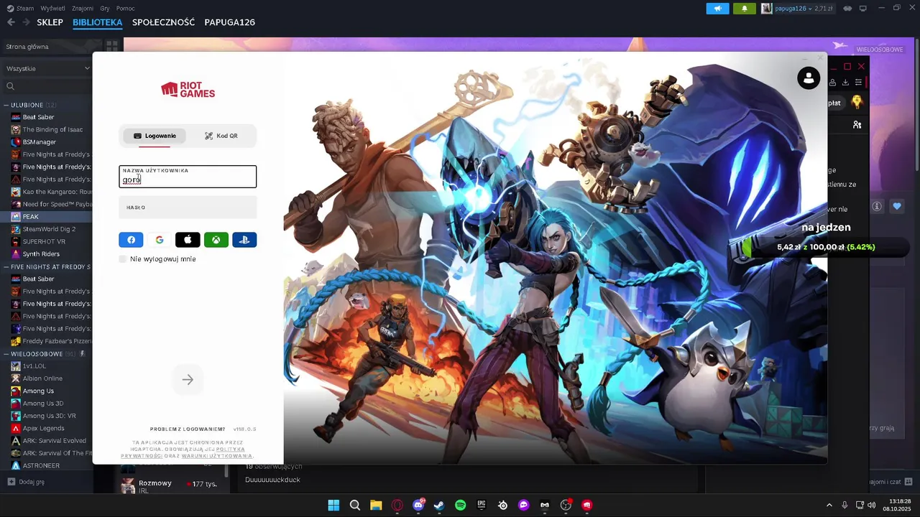Screen dimensions: 920x517
Task: Tick 'Nie wylogowuj mnie' checkbox
Action: point(123,259)
